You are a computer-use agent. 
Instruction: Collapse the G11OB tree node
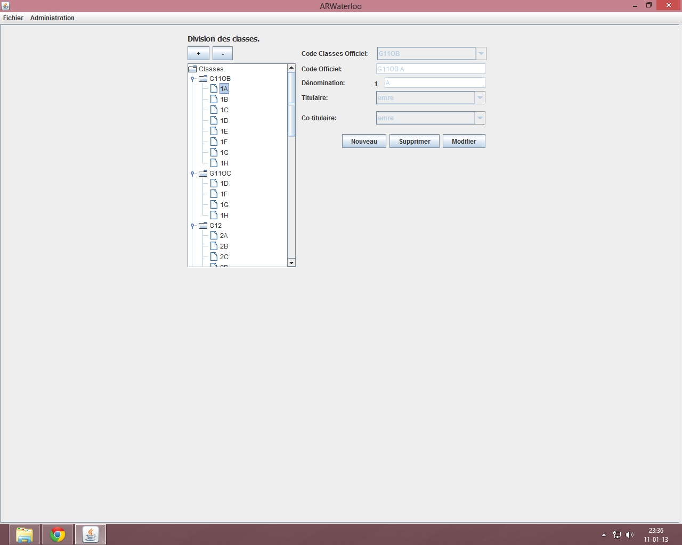click(192, 79)
